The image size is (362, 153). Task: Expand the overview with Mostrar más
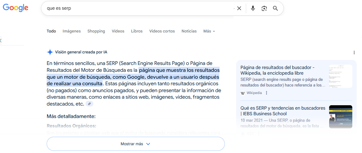[x=136, y=144]
